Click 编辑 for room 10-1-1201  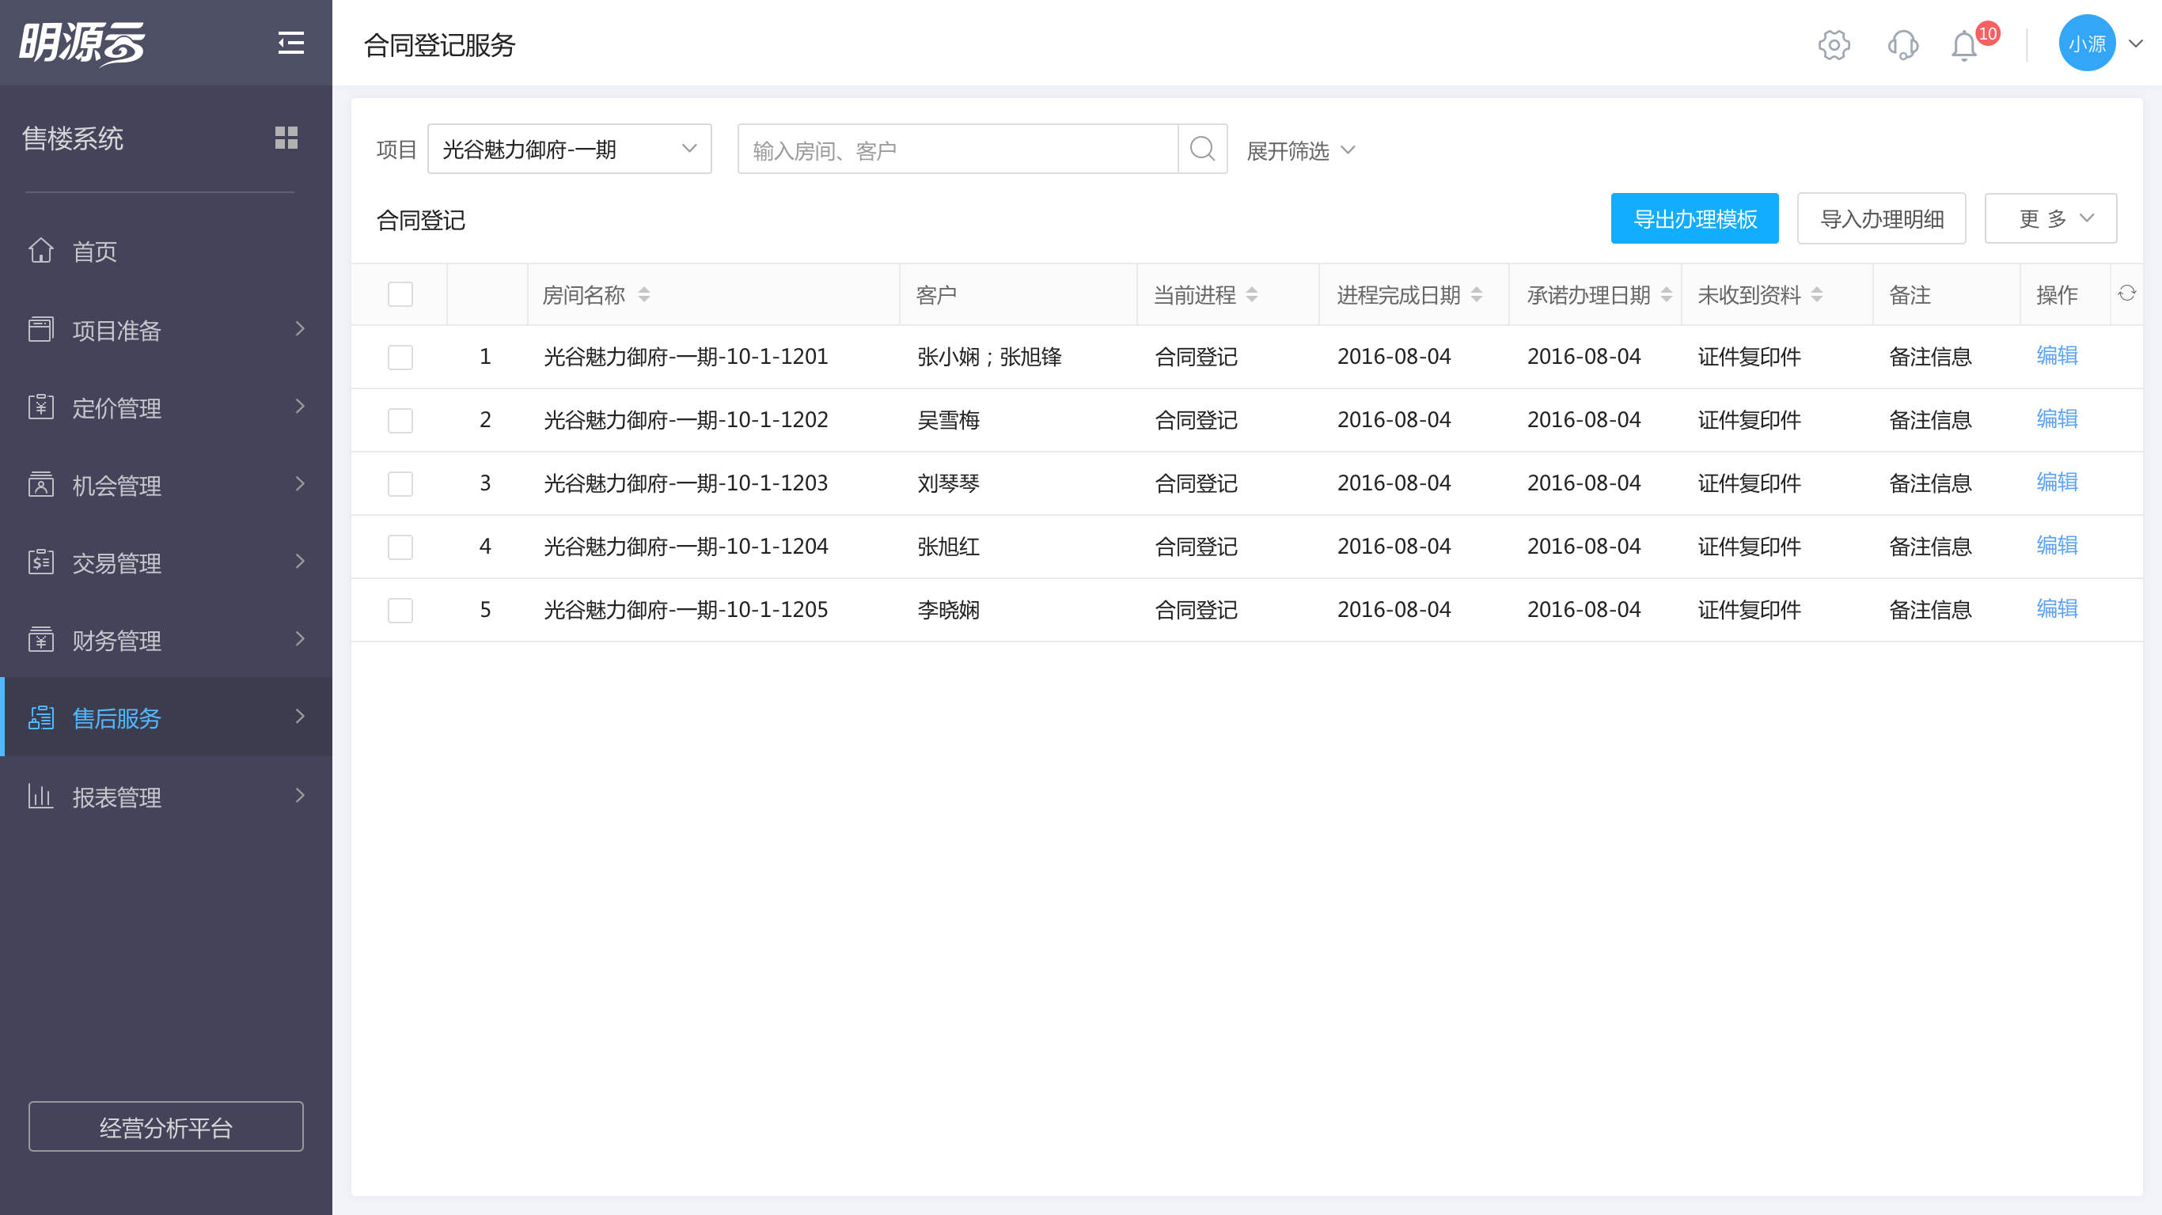[x=2056, y=356]
